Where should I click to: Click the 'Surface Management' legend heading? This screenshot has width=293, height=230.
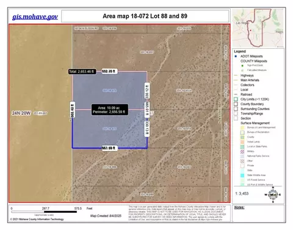(x=255, y=123)
